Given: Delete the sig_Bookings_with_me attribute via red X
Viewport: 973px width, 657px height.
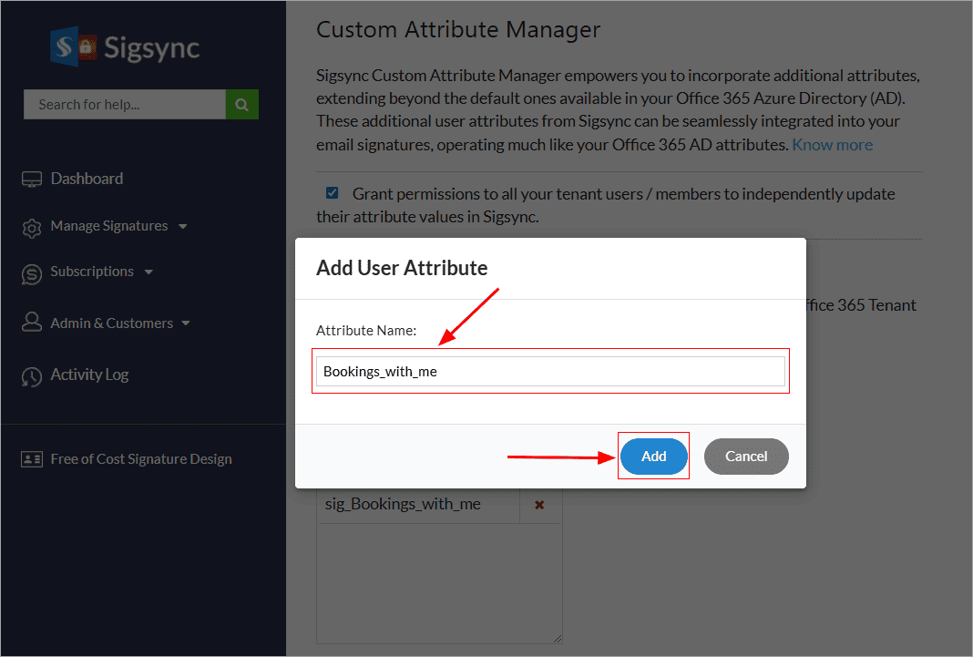Looking at the screenshot, I should [x=539, y=505].
